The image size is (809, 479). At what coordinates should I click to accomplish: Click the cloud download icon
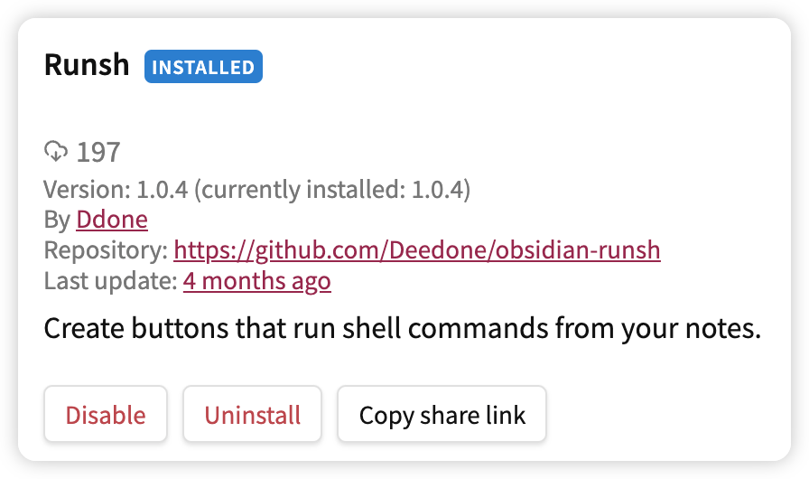[x=56, y=151]
